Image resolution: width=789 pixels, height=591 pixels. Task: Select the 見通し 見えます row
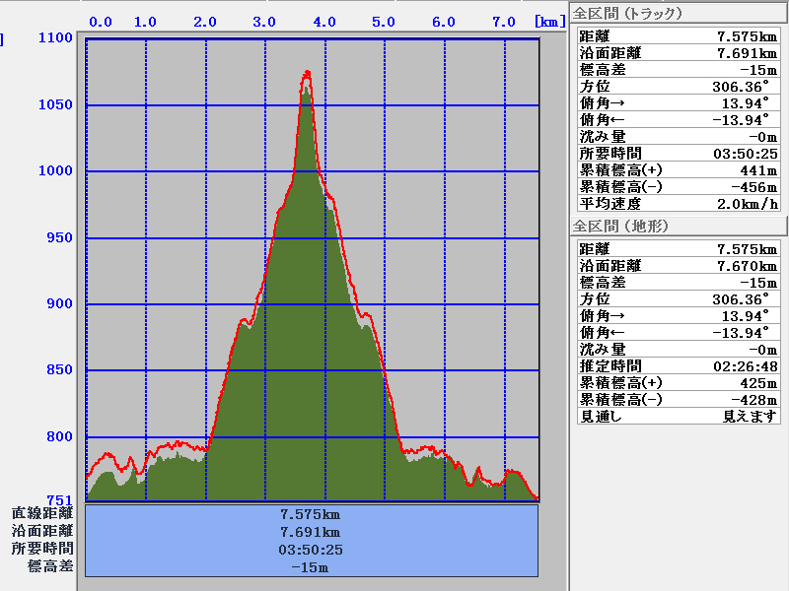(x=678, y=416)
